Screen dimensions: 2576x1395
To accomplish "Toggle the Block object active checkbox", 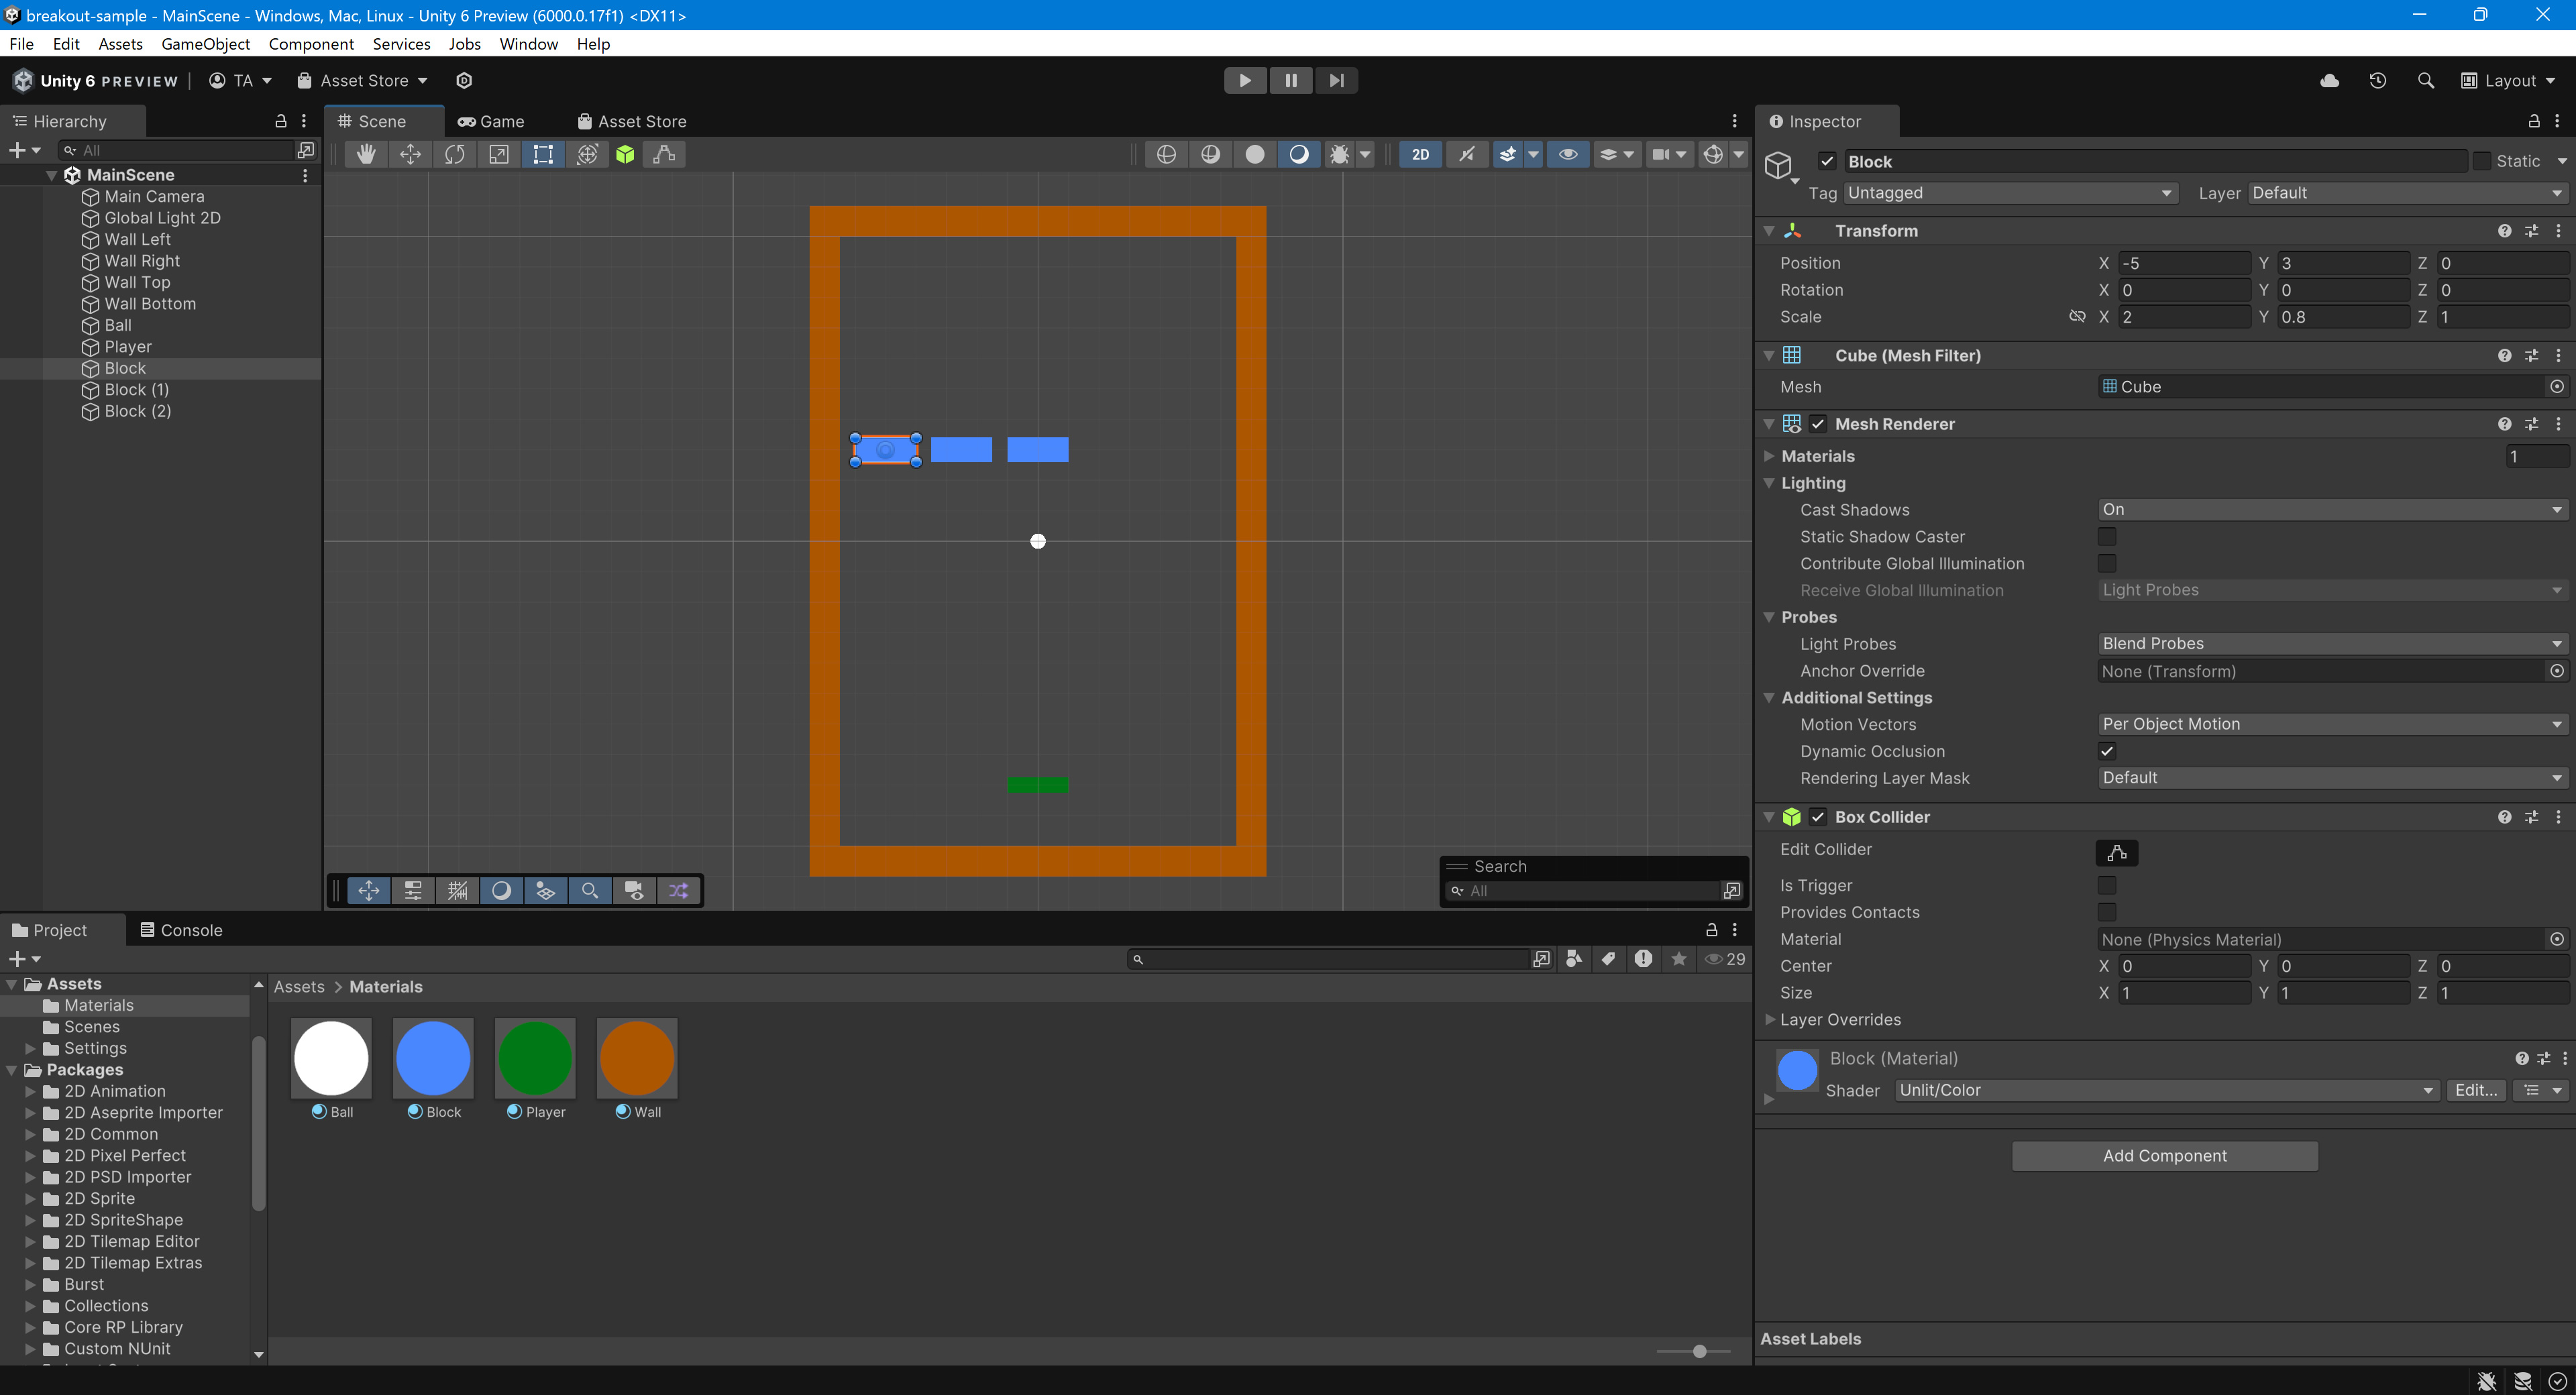I will pyautogui.click(x=1827, y=161).
